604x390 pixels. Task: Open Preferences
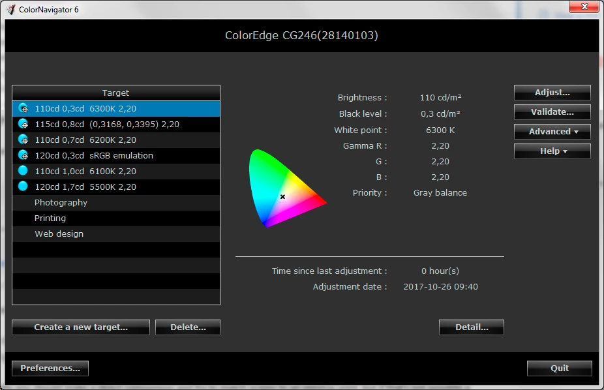50,368
